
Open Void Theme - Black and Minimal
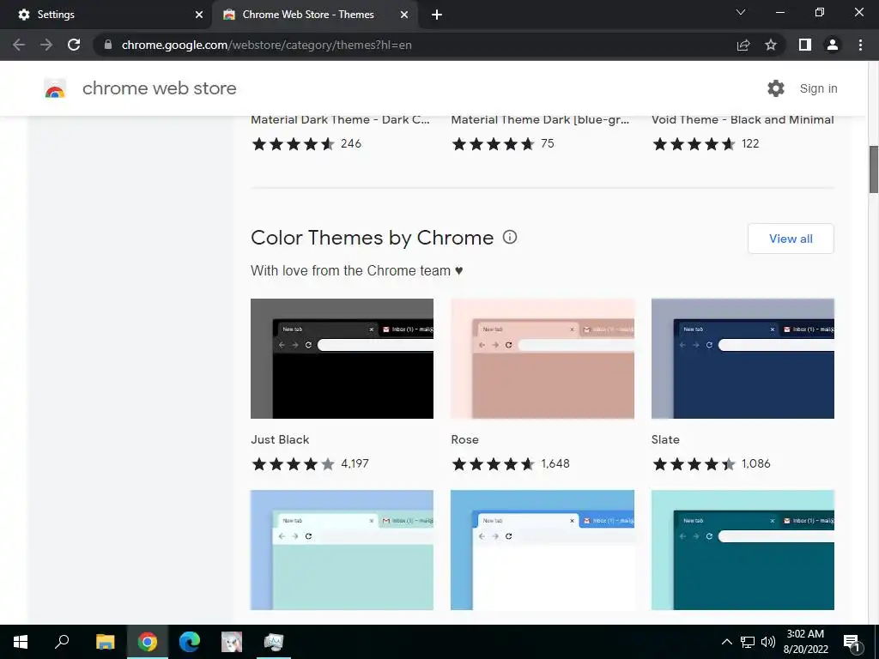(743, 120)
